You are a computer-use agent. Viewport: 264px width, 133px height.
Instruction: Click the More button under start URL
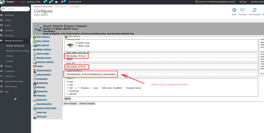tap(70, 59)
